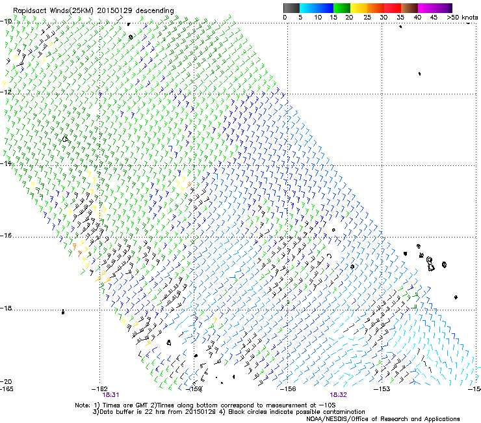Image resolution: width=481 pixels, height=423 pixels.
Task: Click the NOAA/NESDIS Office of Research credit
Action: point(383,419)
